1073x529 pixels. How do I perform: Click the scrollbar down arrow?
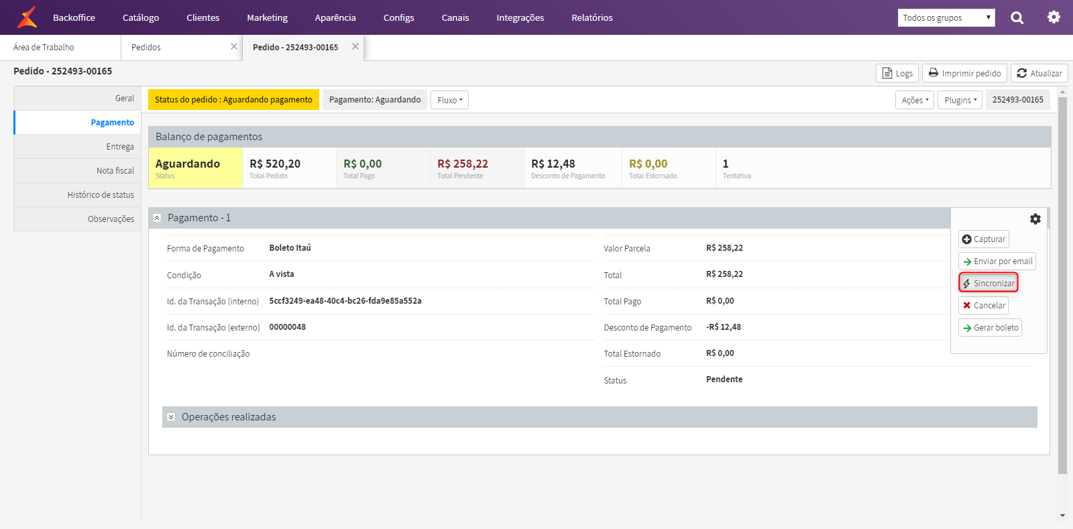click(x=1062, y=516)
